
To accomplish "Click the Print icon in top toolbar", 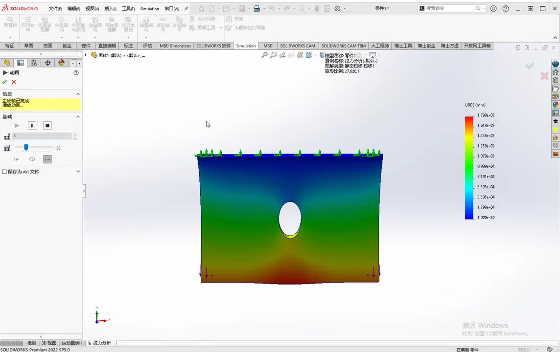I will pos(257,8).
